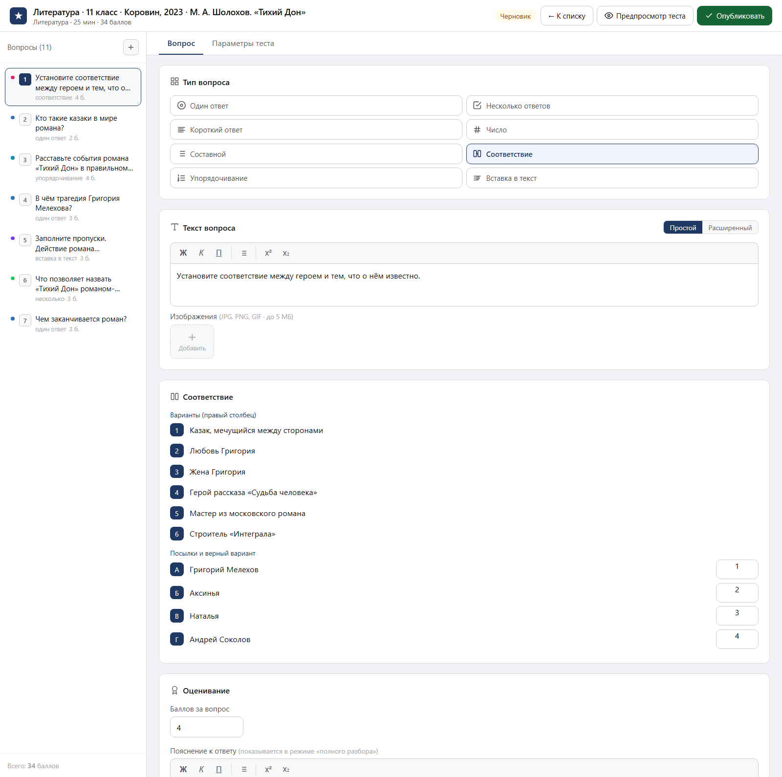Apply superscript in question text toolbar
The image size is (782, 777).
[268, 253]
